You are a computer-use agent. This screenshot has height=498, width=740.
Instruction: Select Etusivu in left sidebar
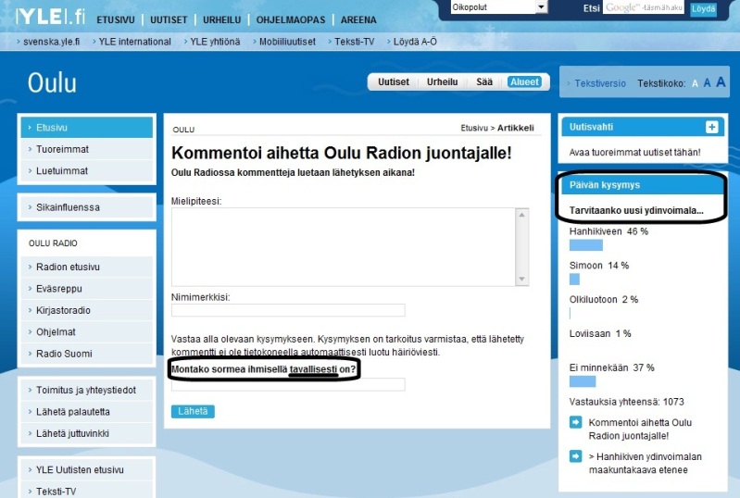(87, 128)
